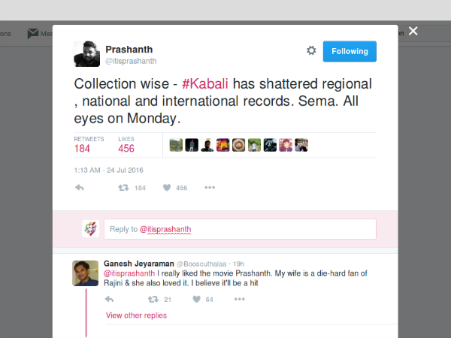451x338 pixels.
Task: Like Ganesh Jeyaraman's reply
Action: 195,299
